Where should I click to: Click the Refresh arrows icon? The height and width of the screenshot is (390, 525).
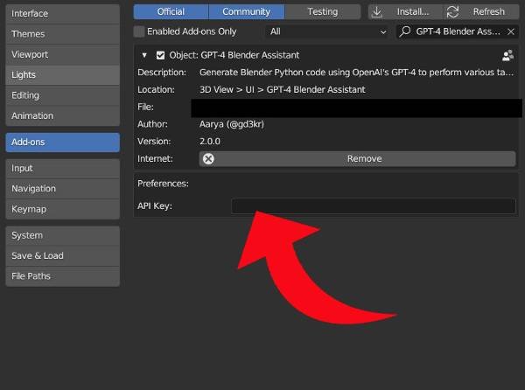tap(452, 11)
